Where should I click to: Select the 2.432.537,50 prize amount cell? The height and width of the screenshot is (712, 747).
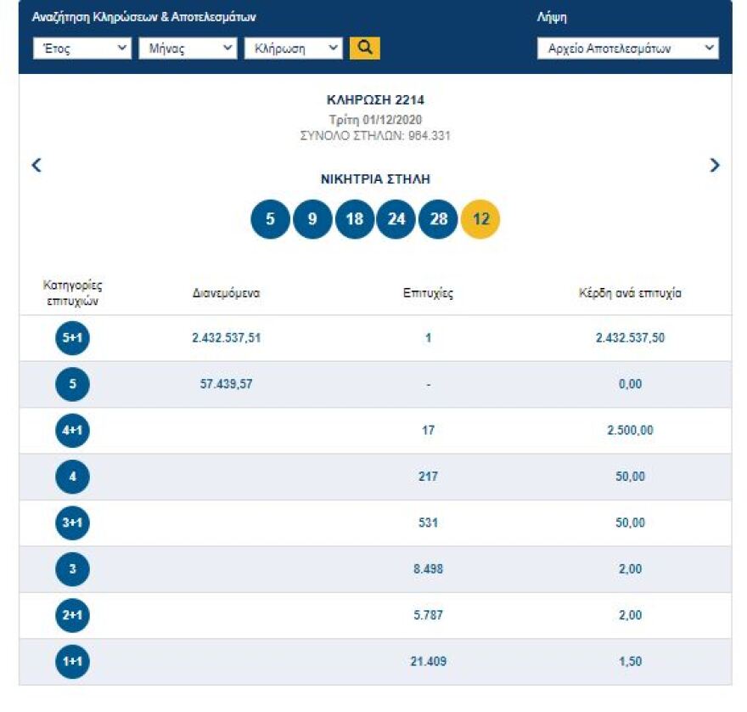click(630, 337)
